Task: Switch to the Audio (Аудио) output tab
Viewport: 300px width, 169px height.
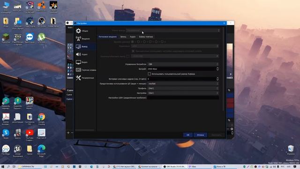Action: tap(133, 37)
